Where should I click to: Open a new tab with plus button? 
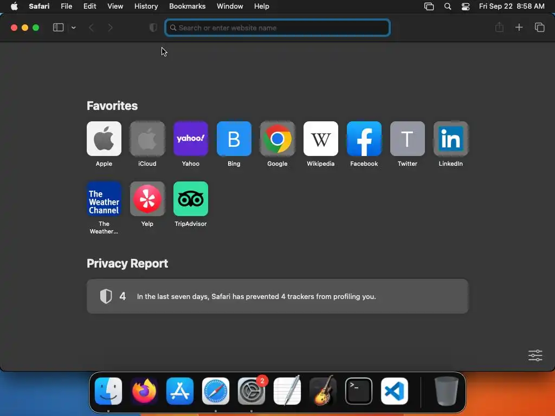(519, 27)
